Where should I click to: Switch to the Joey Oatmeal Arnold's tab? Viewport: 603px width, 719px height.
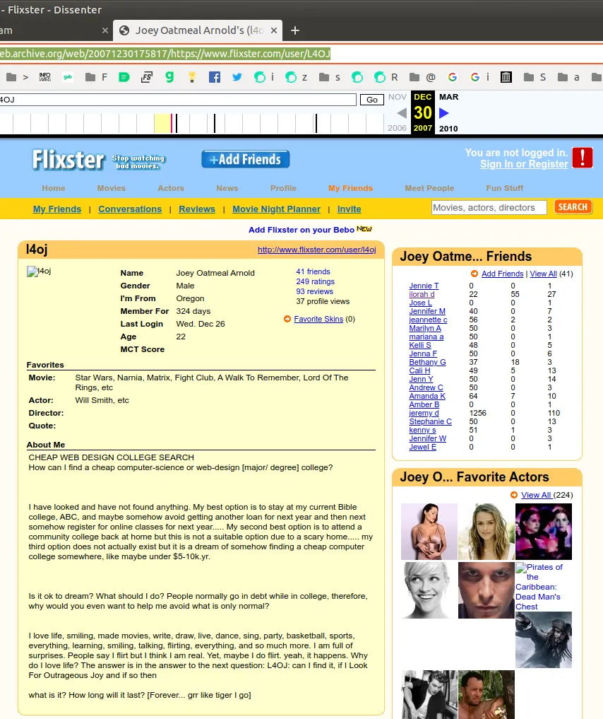click(197, 30)
